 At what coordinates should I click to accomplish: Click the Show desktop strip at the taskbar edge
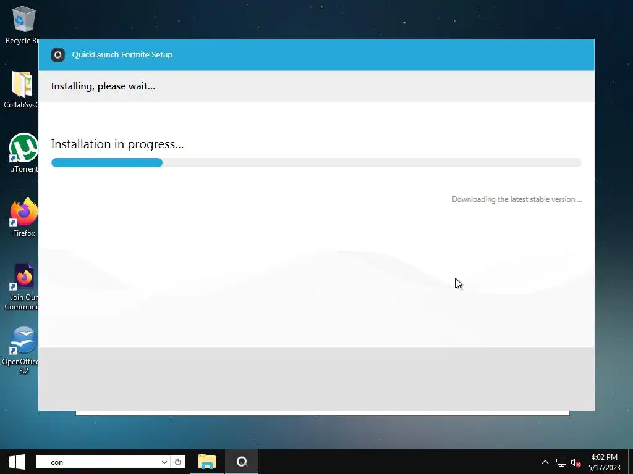click(631, 462)
